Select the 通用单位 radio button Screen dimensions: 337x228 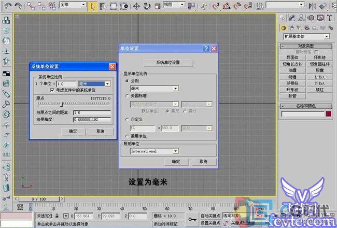[x=127, y=136]
